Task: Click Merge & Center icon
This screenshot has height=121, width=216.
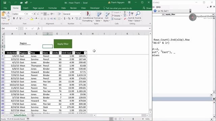Action: coord(59,18)
